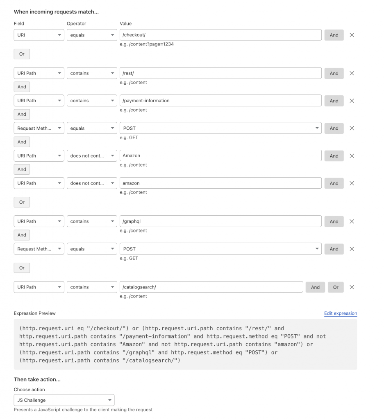Click the And connector under /rest/ row
Screen dimensions: 384x419
(21, 86)
